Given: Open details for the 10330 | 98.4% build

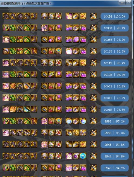Looking at the screenshot, I should [115, 28].
